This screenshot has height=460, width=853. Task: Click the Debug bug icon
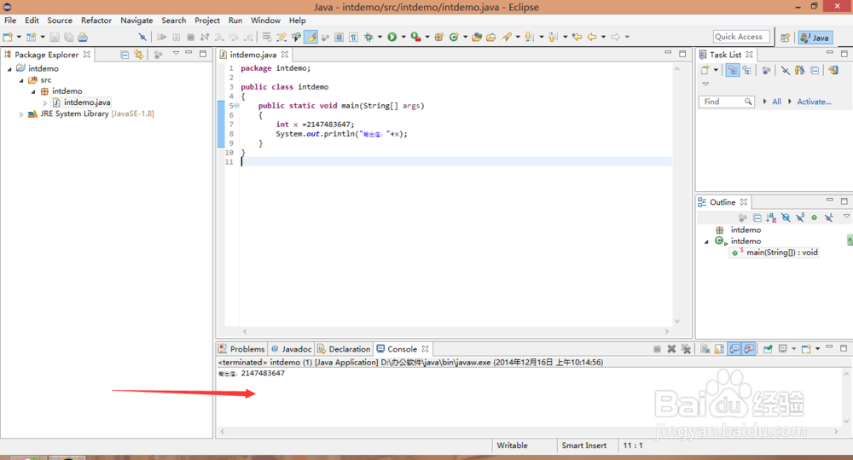pyautogui.click(x=368, y=37)
